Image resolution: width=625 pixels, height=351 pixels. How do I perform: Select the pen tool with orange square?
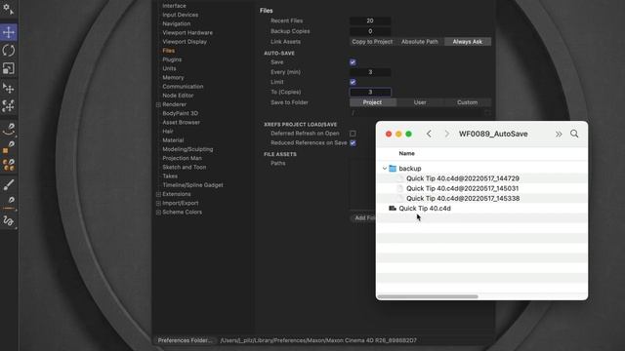coord(9,147)
